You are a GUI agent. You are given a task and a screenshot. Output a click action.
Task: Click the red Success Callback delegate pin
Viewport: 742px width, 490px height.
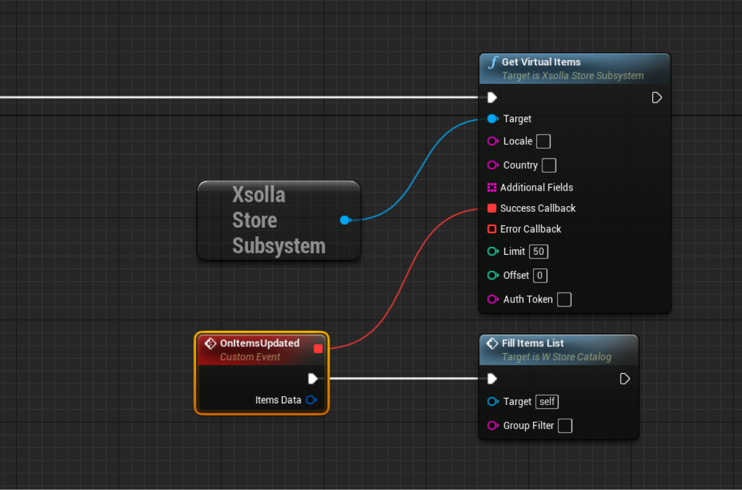(492, 208)
